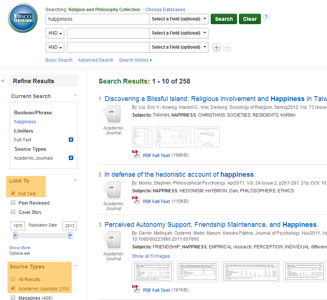Uncheck the Academic Journals (258) checkbox
Screen dimensions: 327x300
(13, 288)
